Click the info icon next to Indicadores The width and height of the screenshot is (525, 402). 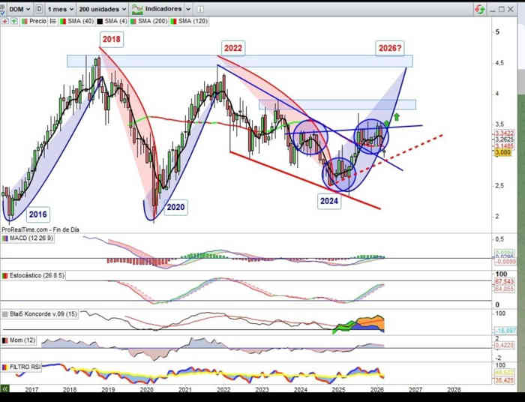click(x=199, y=9)
